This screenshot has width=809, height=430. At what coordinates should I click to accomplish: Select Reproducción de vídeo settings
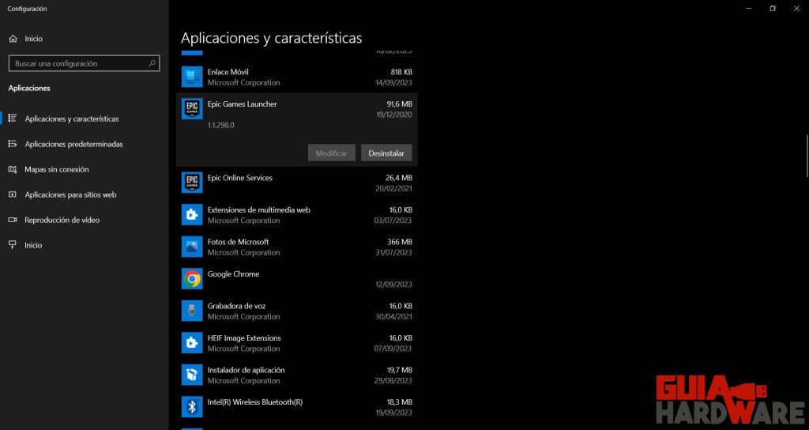[84, 220]
